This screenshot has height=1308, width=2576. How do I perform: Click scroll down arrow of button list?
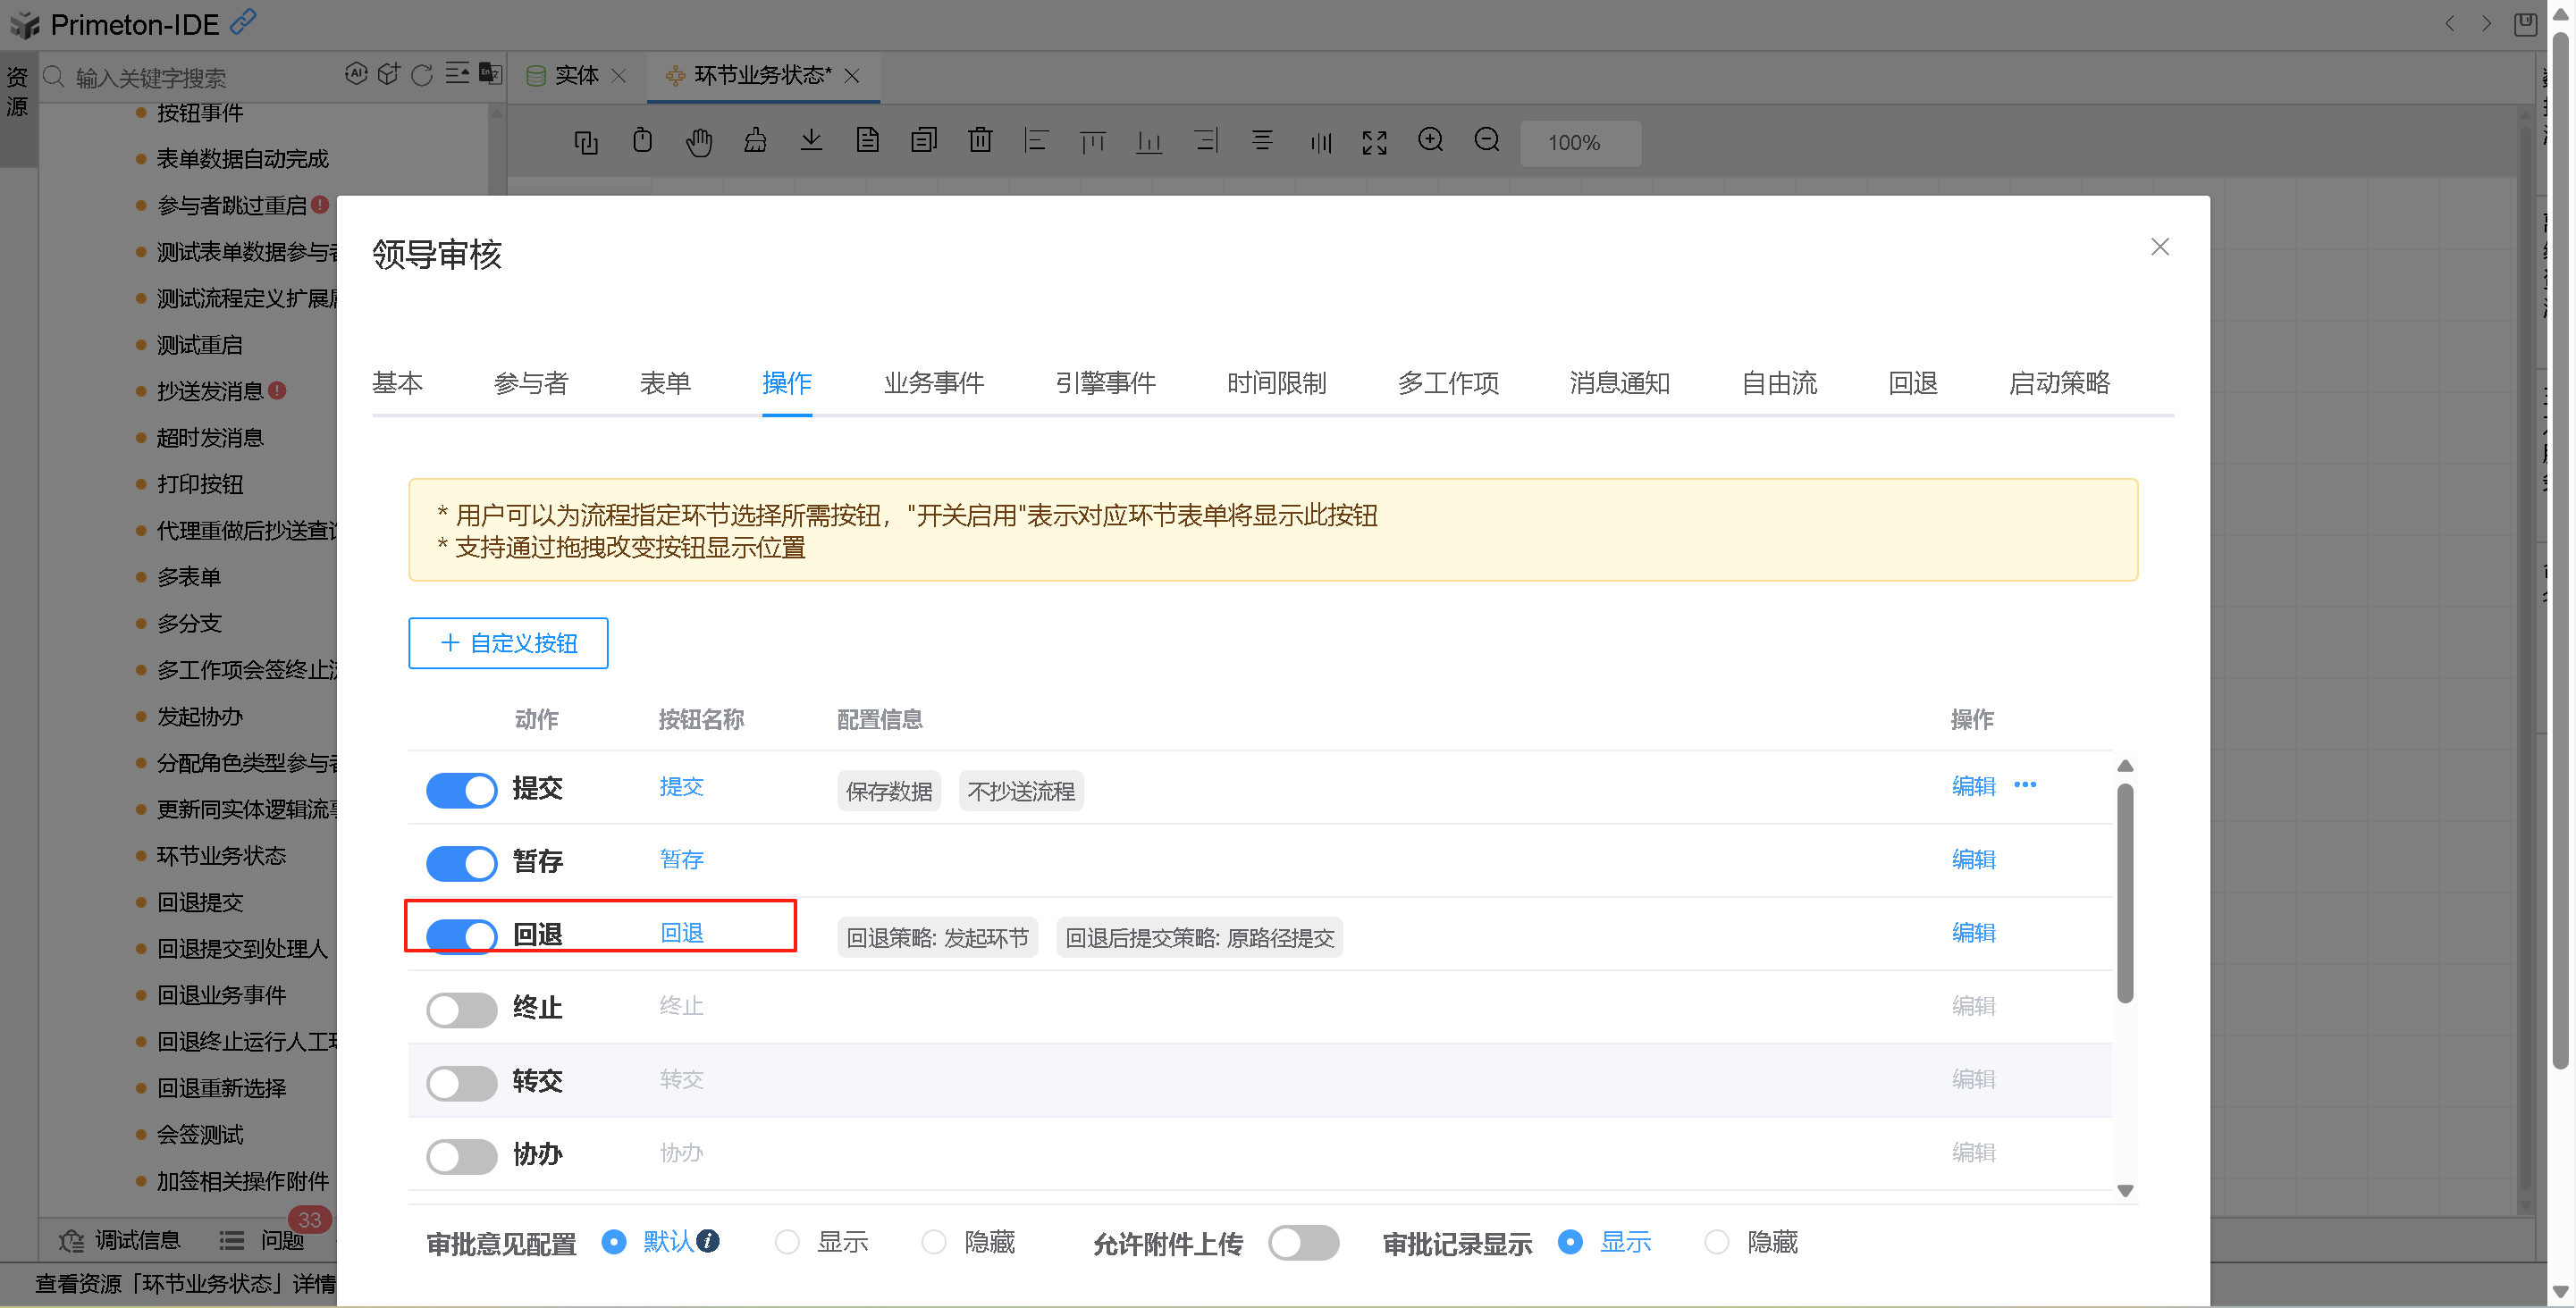coord(2125,1190)
